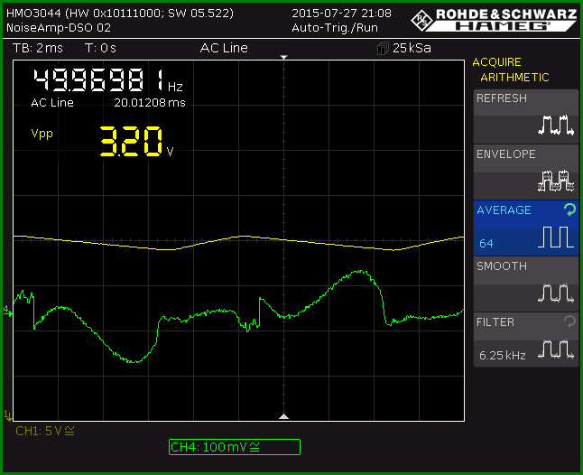Click the trigger position marker at top of grid
The image size is (583, 475).
coord(283,57)
